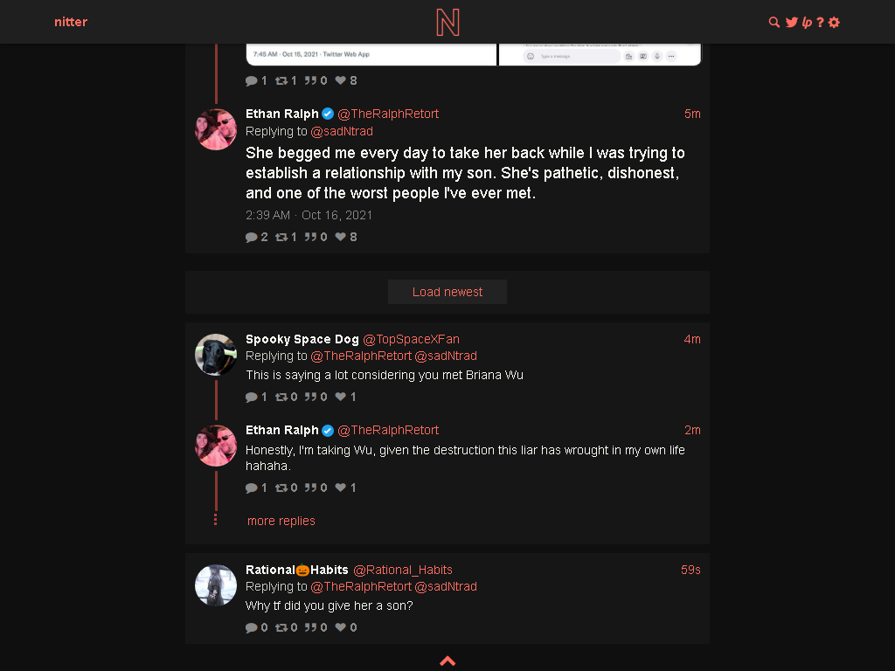The height and width of the screenshot is (671, 895).
Task: Expand more replies in thread
Action: coord(281,521)
